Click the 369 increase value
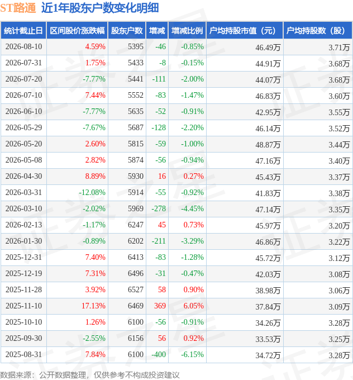Screen dimensions: 353x380 pos(157,306)
